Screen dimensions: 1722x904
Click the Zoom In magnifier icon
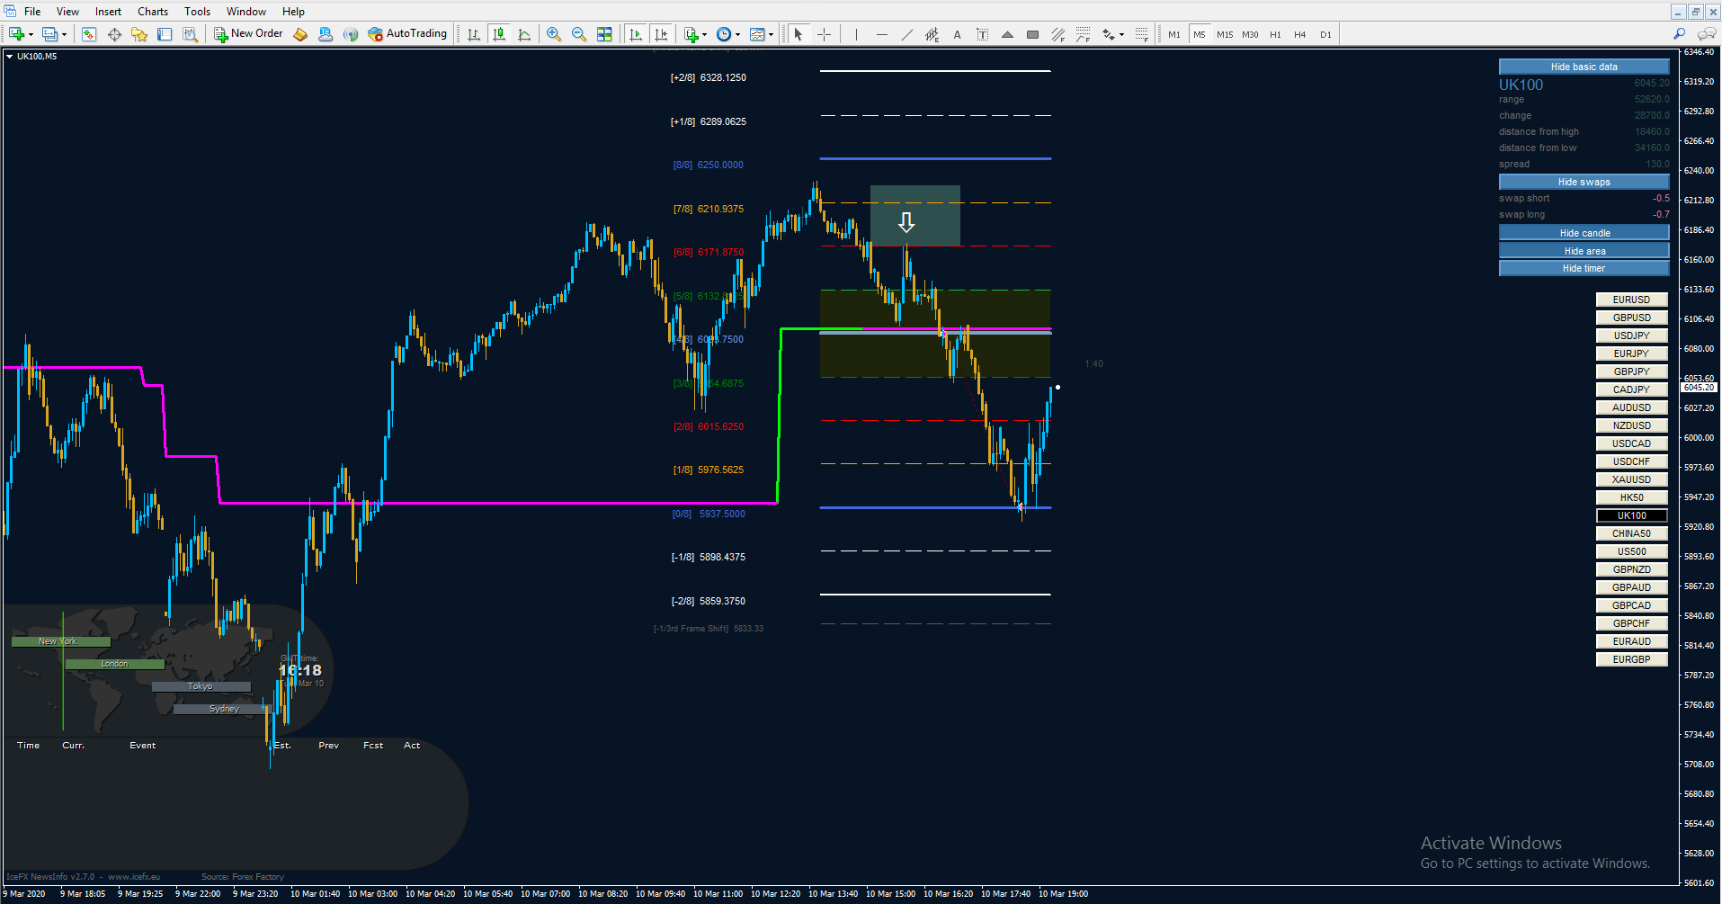(554, 34)
